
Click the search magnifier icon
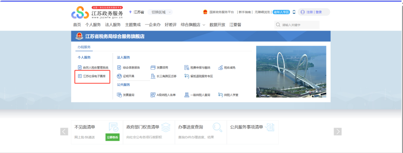(x=278, y=25)
